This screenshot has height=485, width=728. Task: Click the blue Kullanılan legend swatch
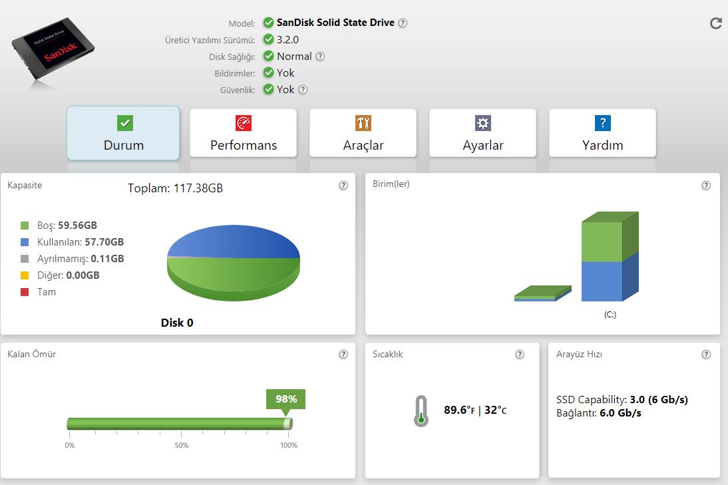(25, 242)
